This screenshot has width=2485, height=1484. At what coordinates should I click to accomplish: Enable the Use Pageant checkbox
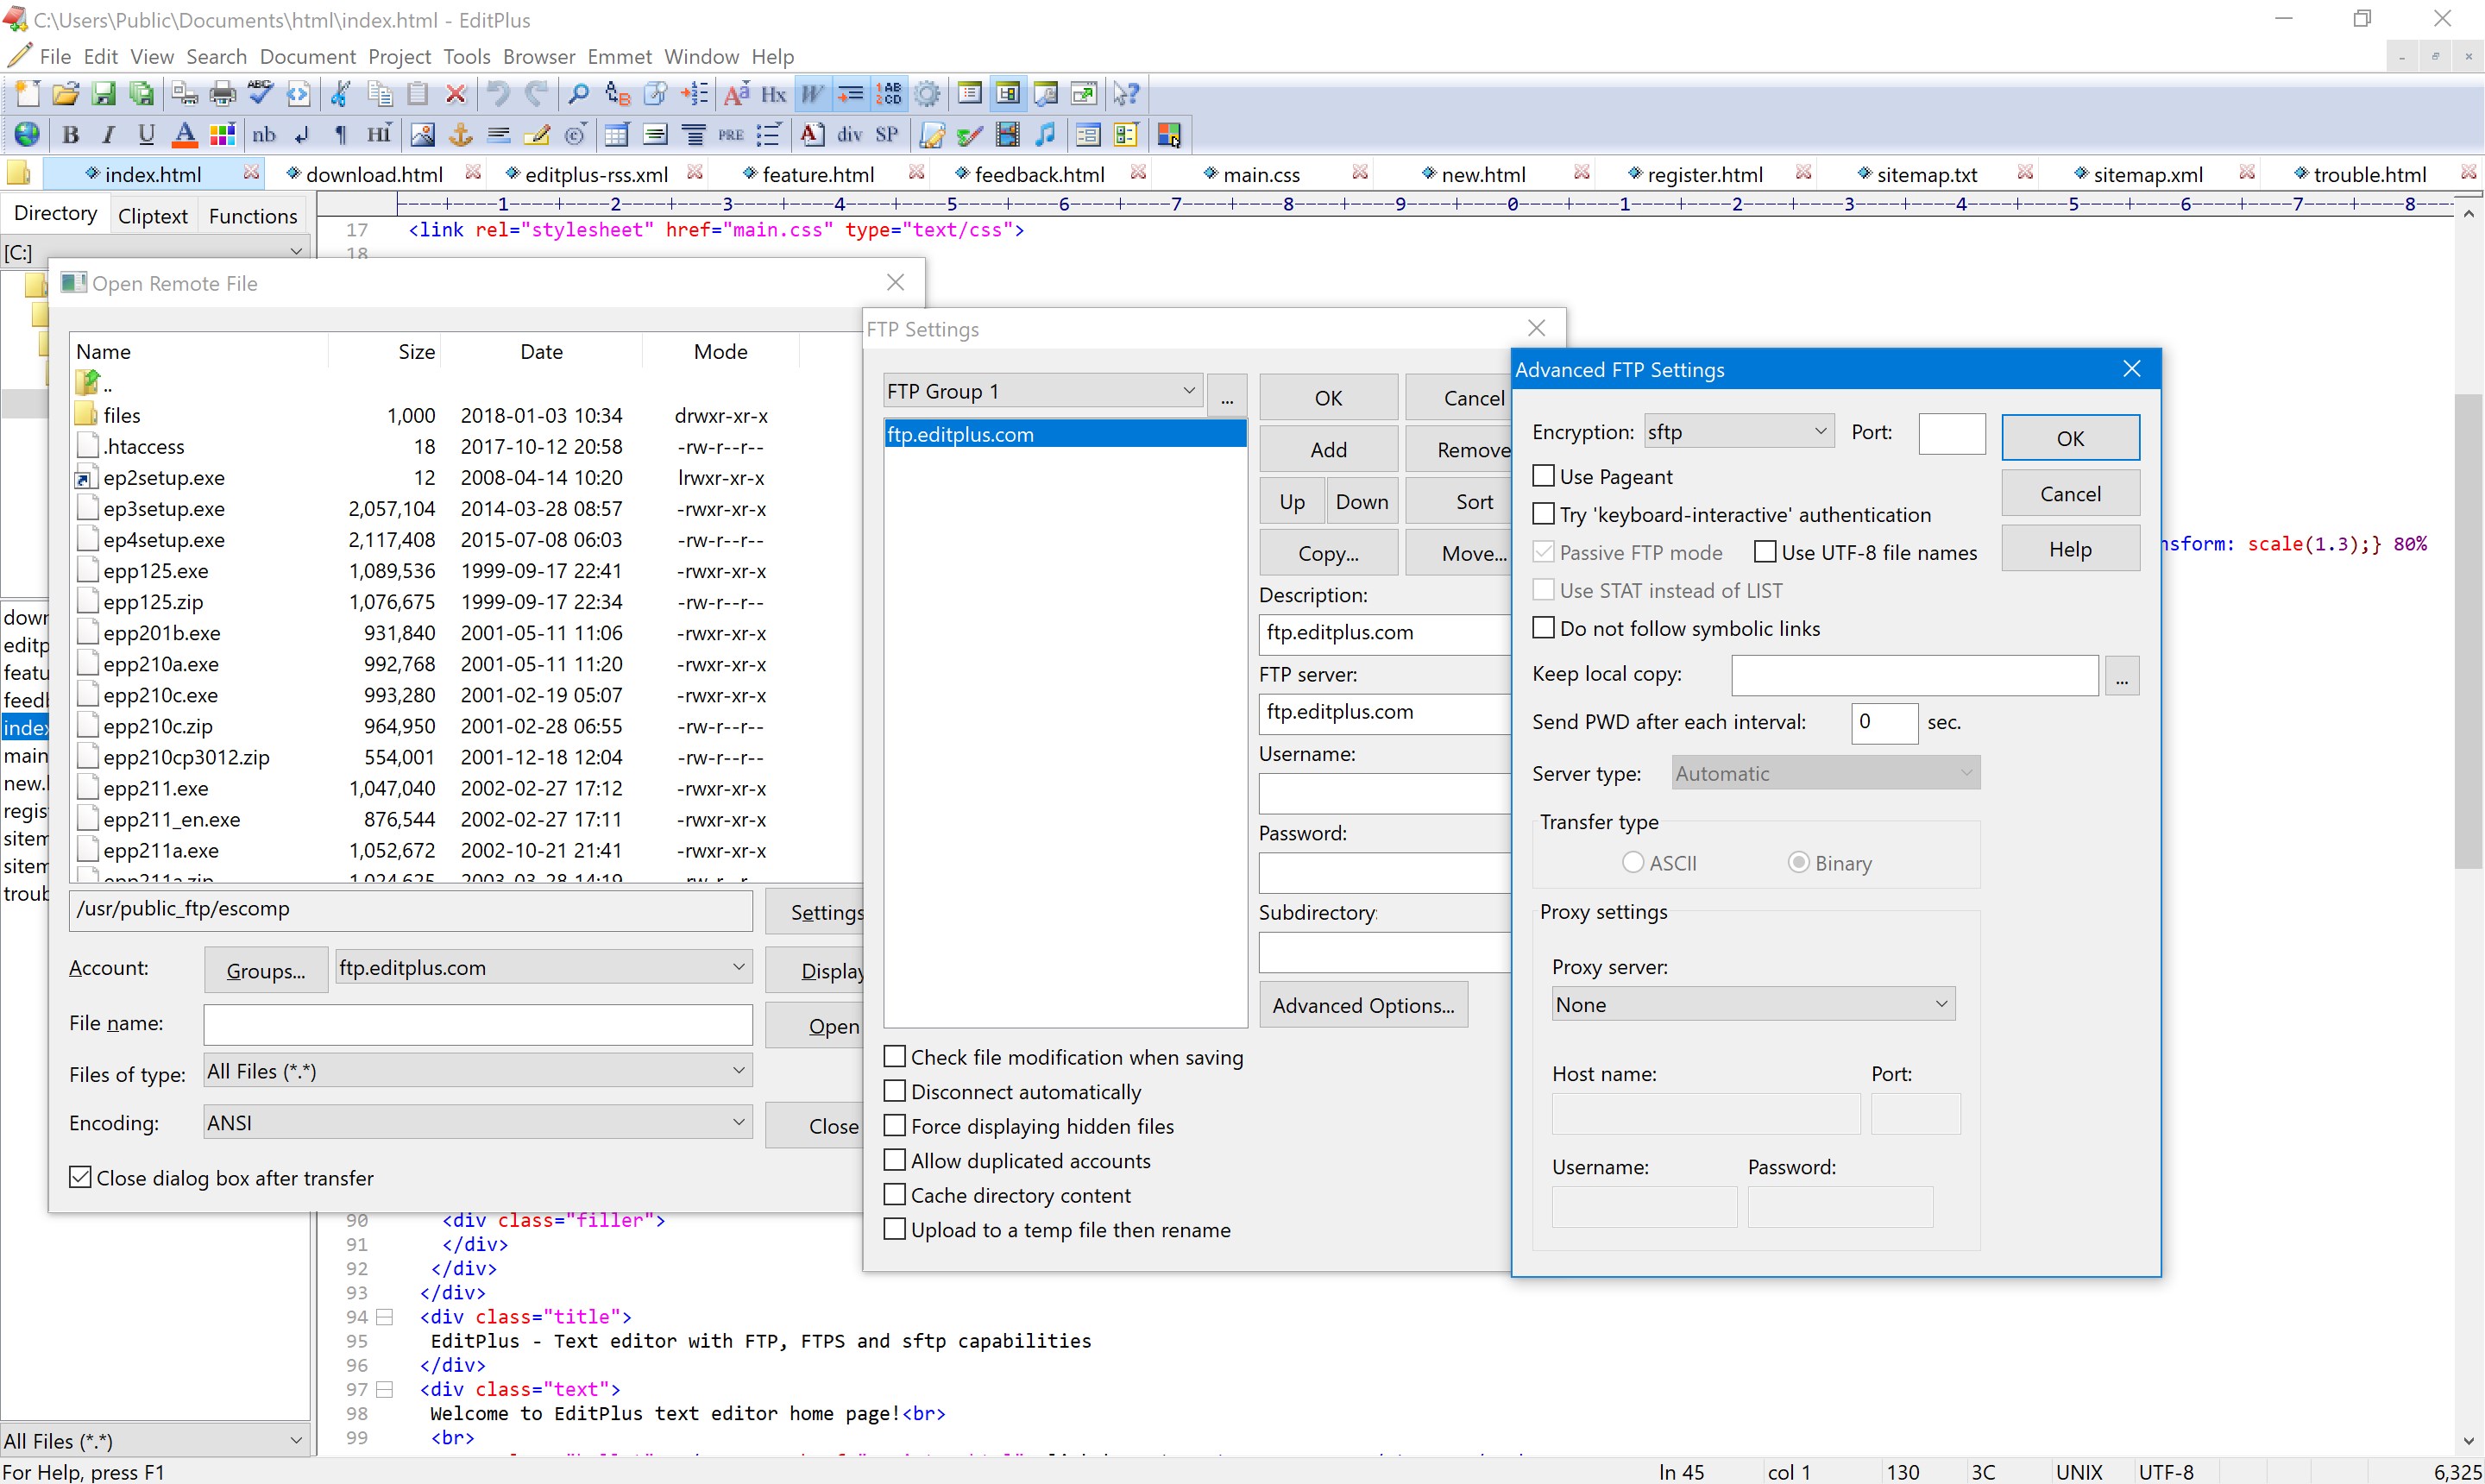[x=1544, y=476]
